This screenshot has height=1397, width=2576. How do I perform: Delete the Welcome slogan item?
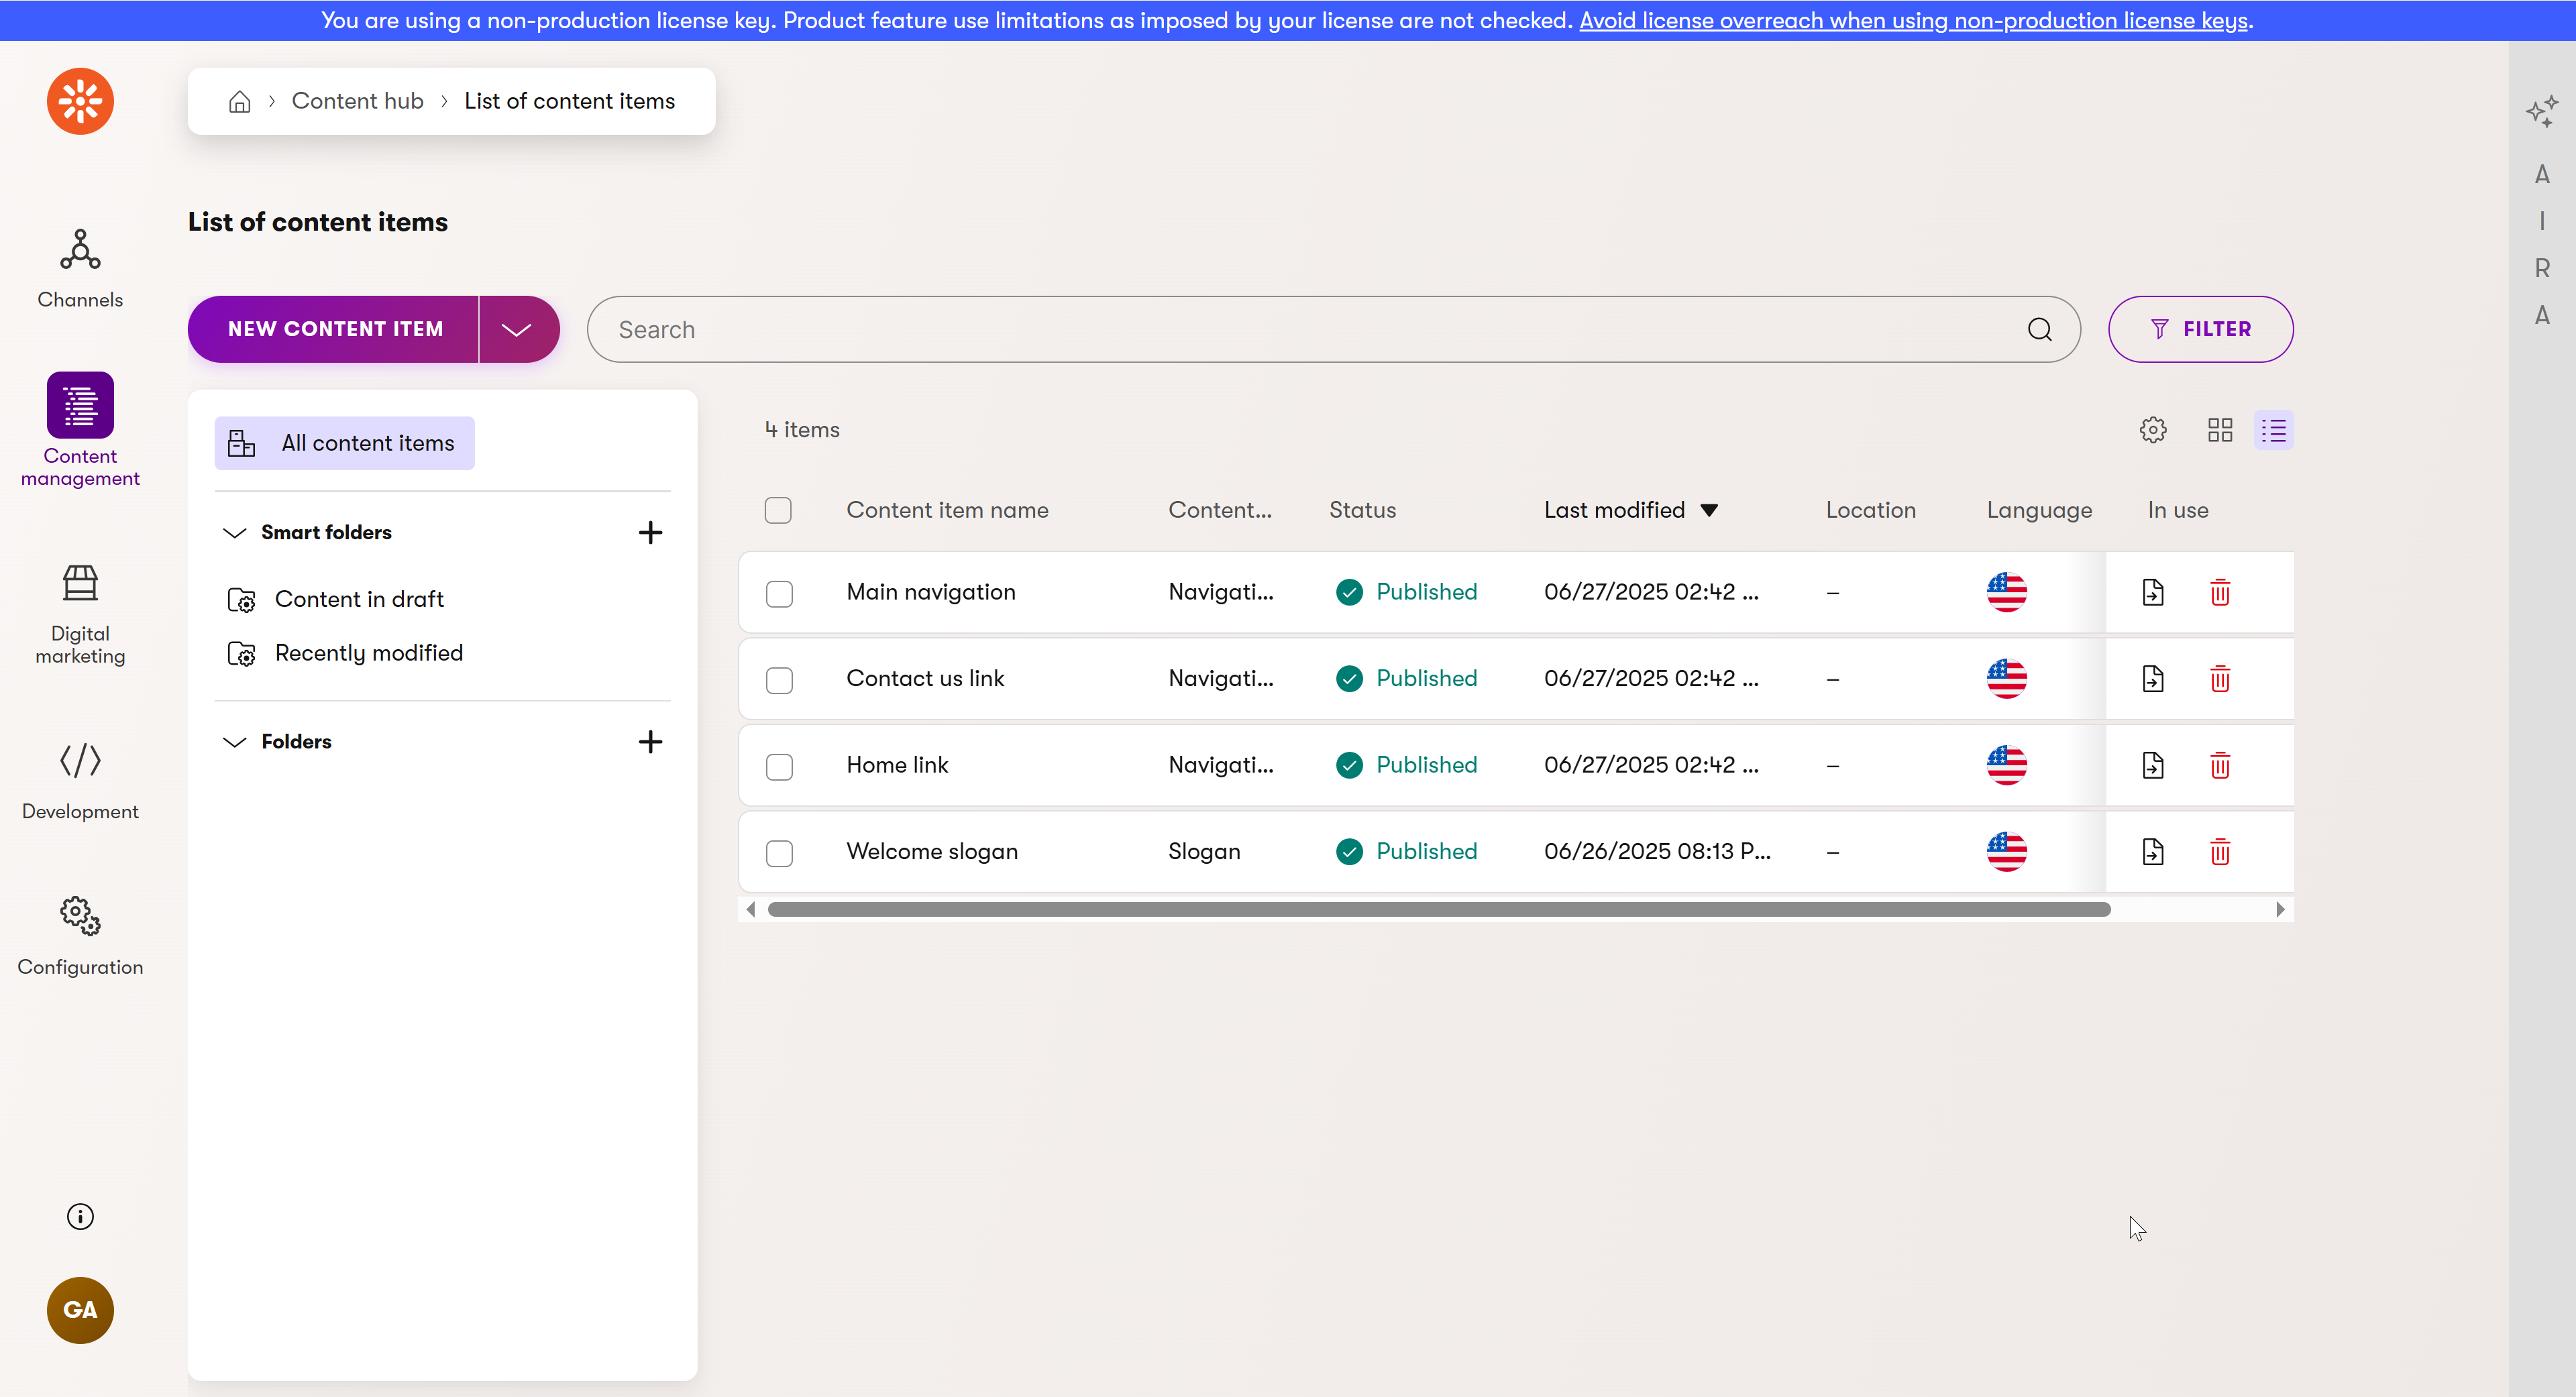2220,852
